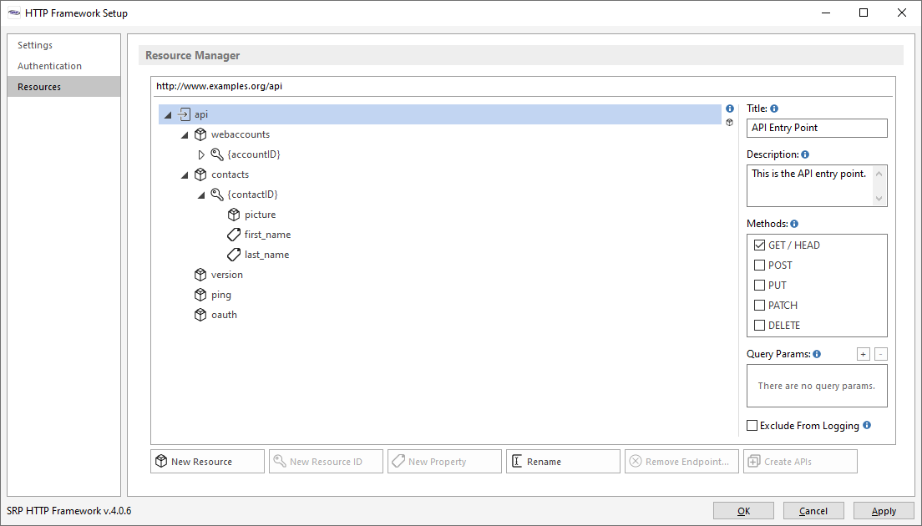Click the Description scrollbar down arrow
The image size is (922, 526).
[x=879, y=199]
